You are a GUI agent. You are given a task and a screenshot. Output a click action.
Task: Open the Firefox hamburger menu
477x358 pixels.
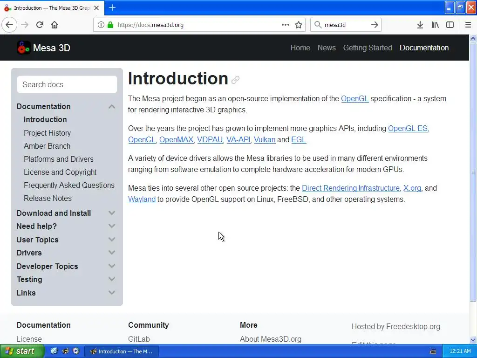click(468, 25)
